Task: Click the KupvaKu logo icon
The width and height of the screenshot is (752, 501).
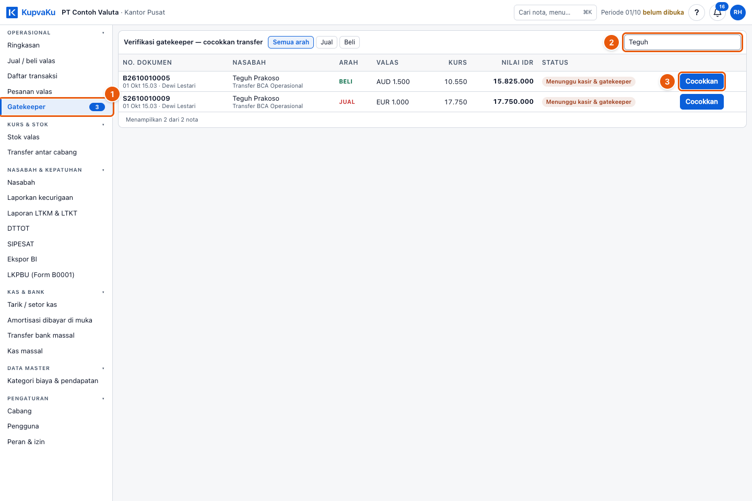Action: coord(12,13)
